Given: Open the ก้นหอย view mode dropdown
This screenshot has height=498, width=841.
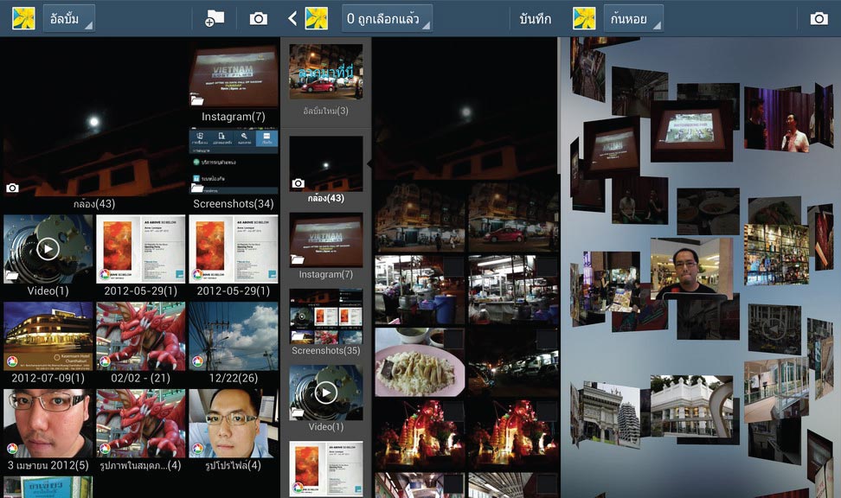Looking at the screenshot, I should (633, 19).
